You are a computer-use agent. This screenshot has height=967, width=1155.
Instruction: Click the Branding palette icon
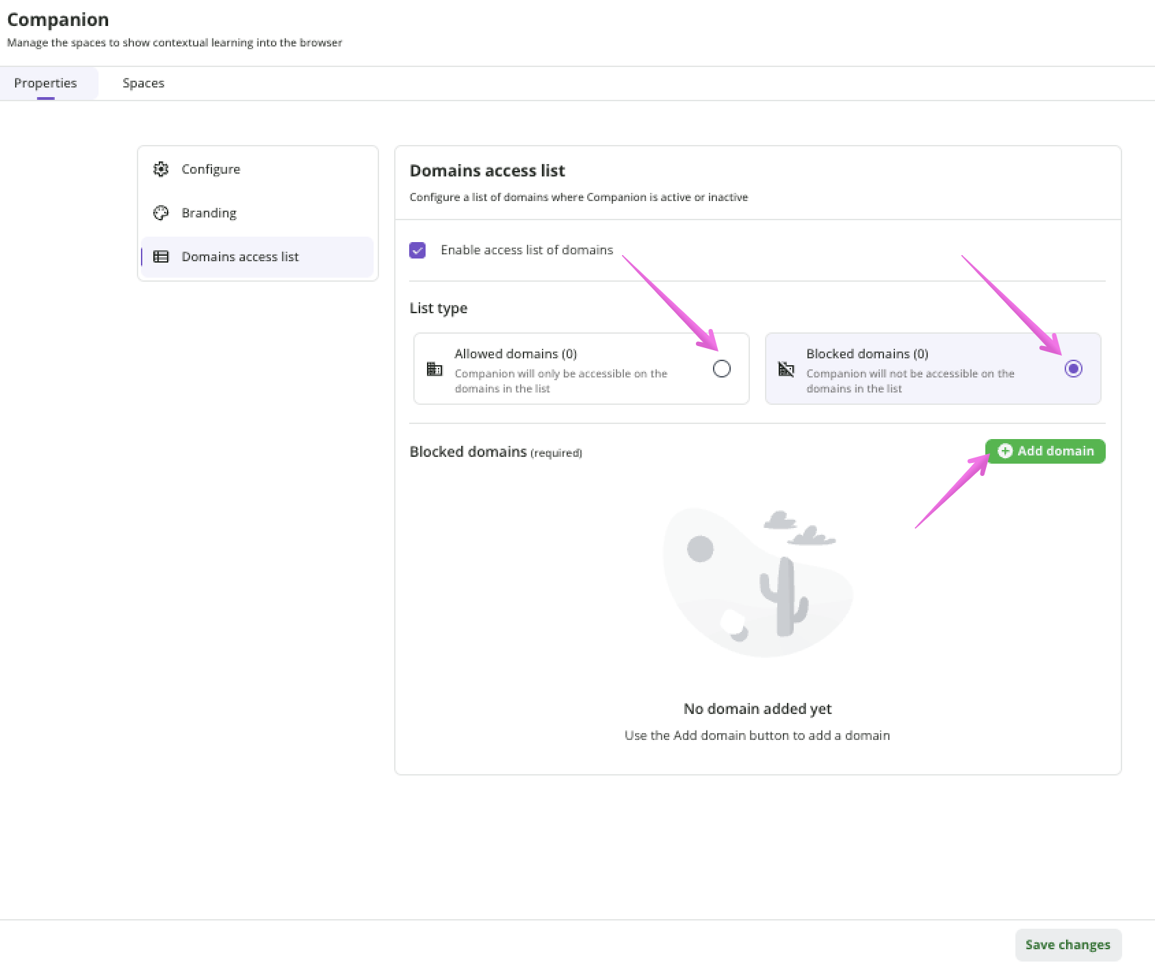pyautogui.click(x=161, y=213)
